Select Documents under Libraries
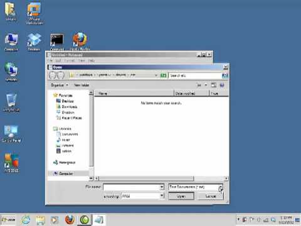301x226 pixels. (x=67, y=134)
